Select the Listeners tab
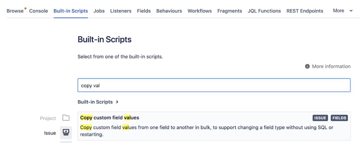This screenshot has width=360, height=143. [121, 11]
